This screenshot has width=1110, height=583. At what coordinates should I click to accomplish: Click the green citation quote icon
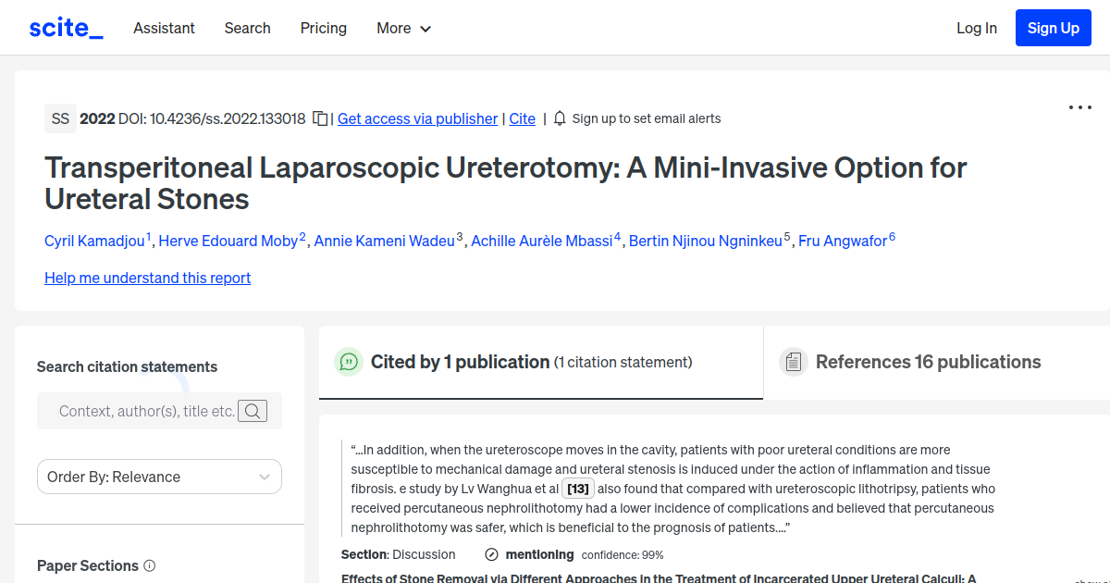coord(349,362)
